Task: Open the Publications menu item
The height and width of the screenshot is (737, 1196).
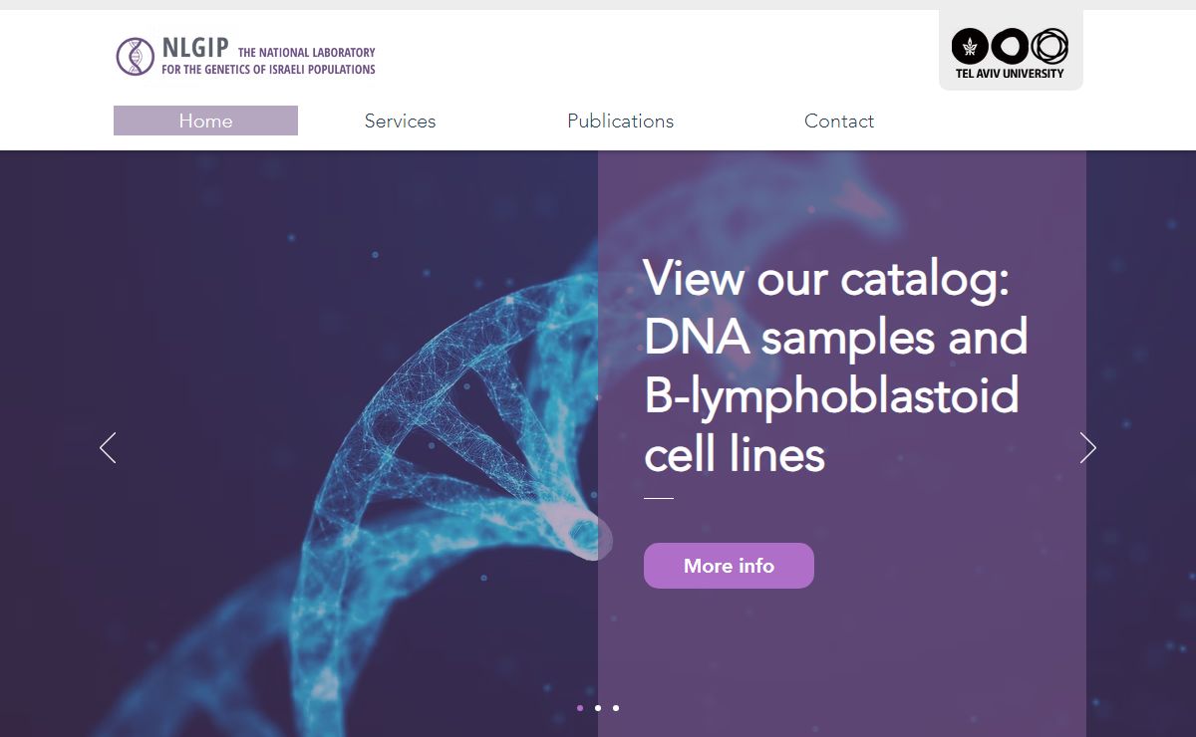Action: tap(620, 121)
